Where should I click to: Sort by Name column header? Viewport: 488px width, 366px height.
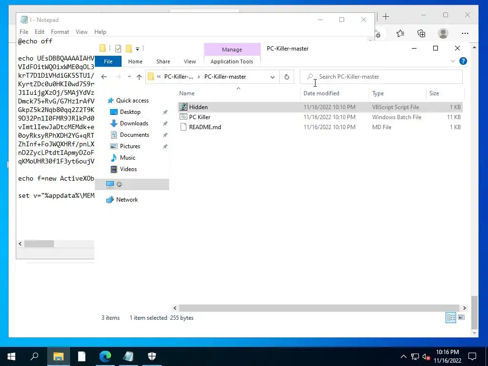(x=239, y=93)
